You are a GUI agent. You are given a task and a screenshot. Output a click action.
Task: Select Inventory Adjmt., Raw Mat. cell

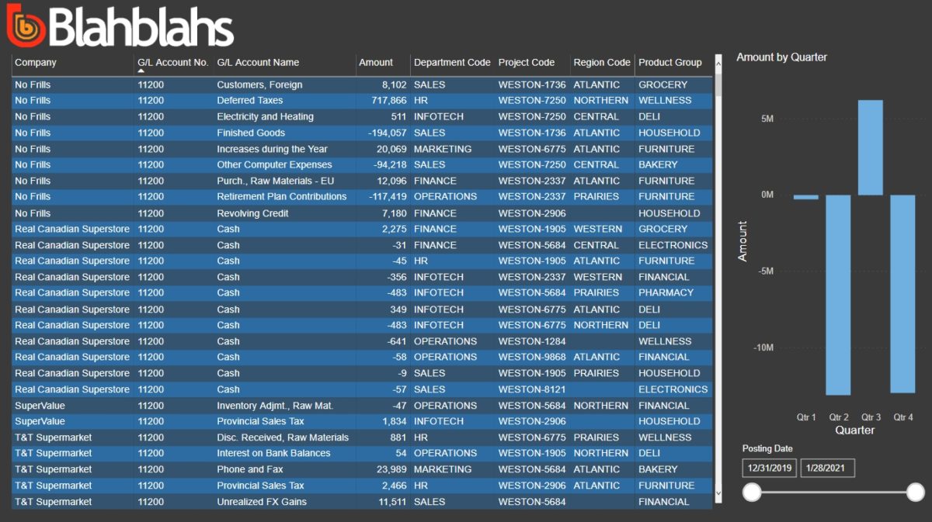[275, 406]
